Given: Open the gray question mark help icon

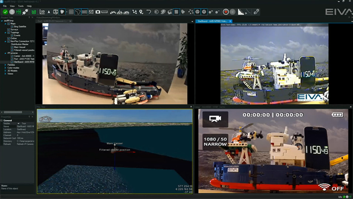Looking at the screenshot, I should [x=12, y=12].
